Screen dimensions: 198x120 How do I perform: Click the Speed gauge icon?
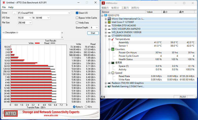pos(113,73)
